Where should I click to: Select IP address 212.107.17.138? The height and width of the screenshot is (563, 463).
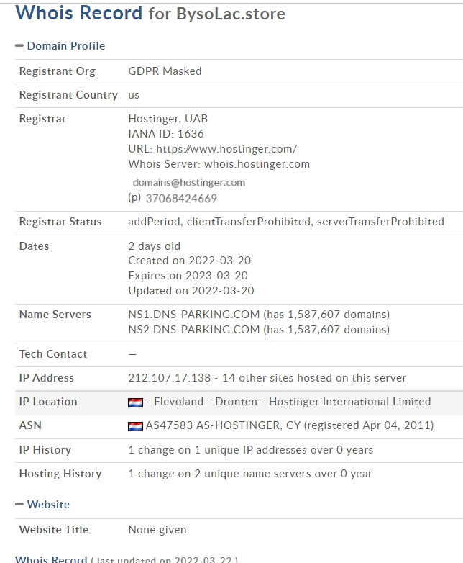[x=169, y=378]
